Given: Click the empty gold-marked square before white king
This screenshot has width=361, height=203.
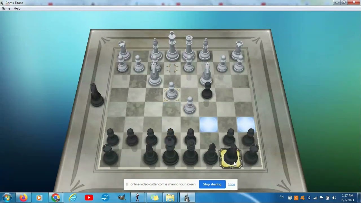Looking at the screenshot, I should point(172,68).
